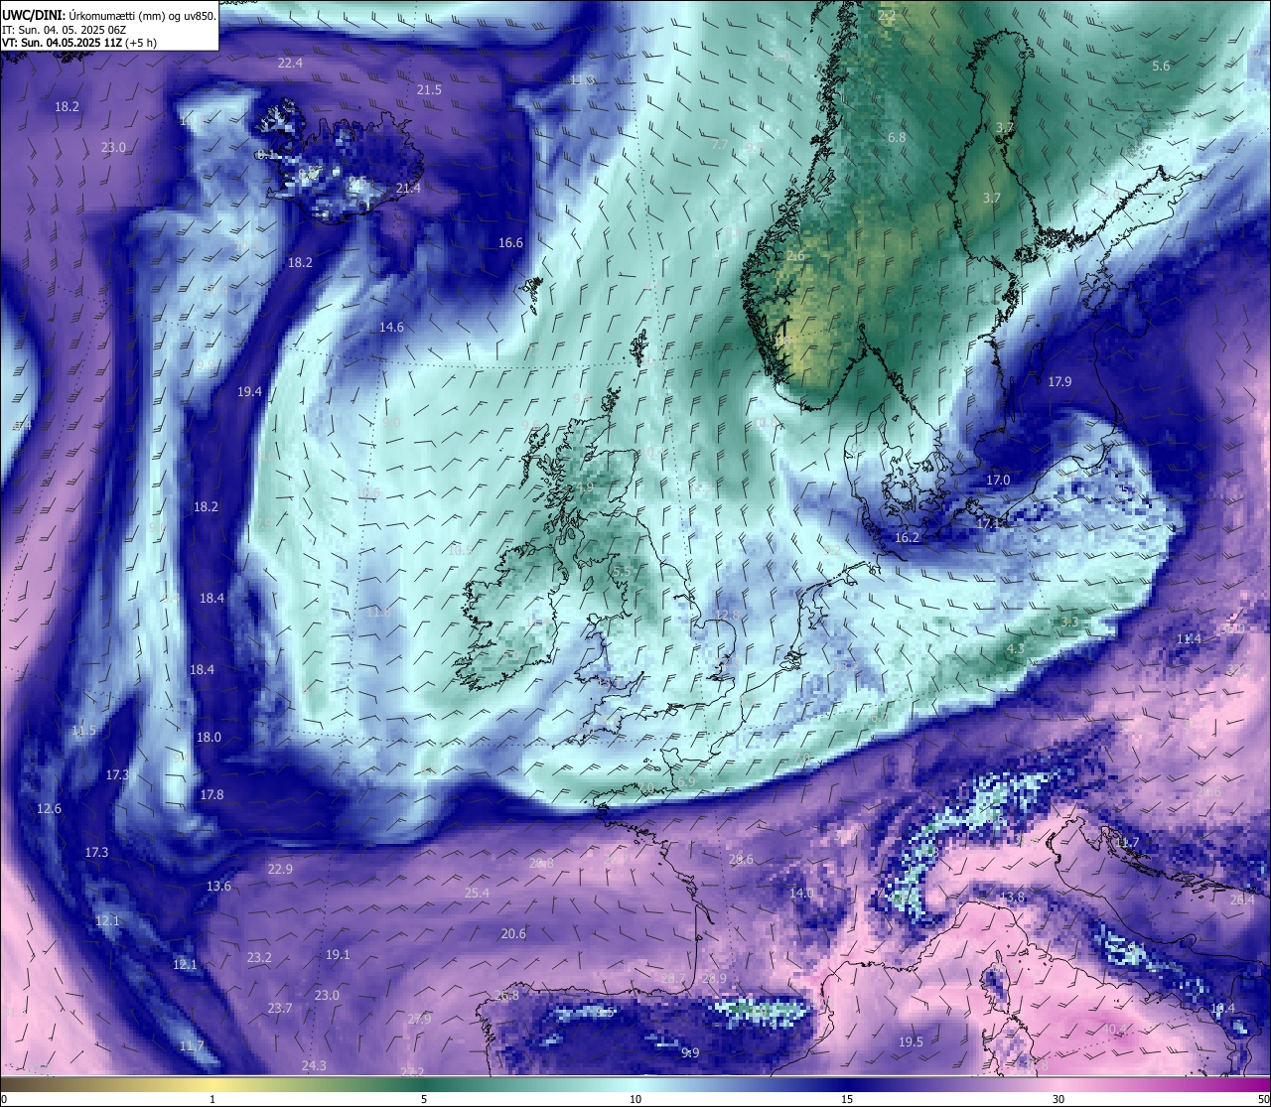Click the 17.9 value over the Baltic
Viewport: 1271px width, 1107px height.
1059,381
